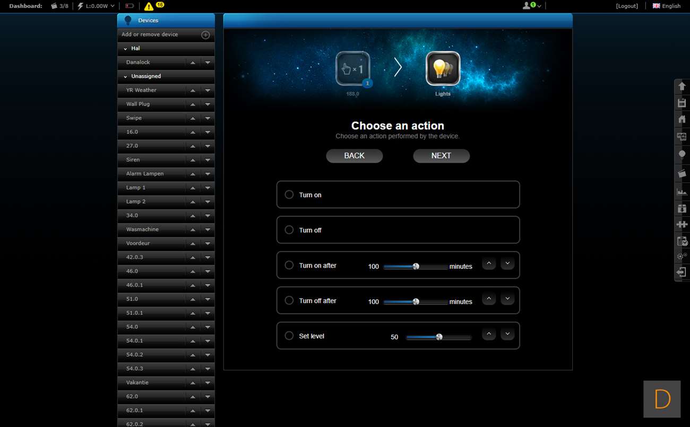Decrease Set level value with down chevron

pyautogui.click(x=507, y=334)
